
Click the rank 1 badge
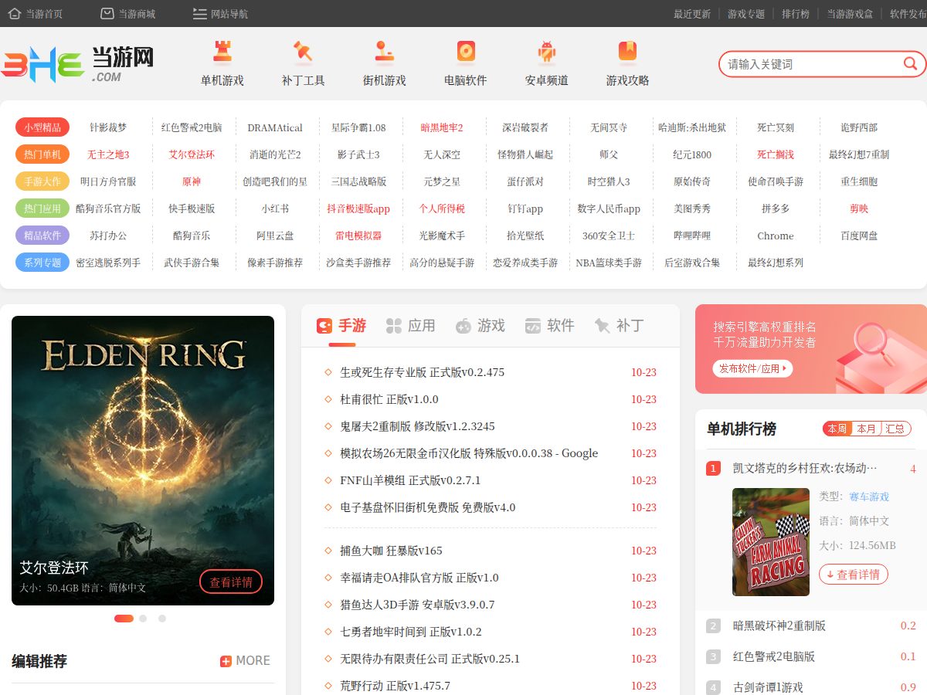(x=713, y=468)
